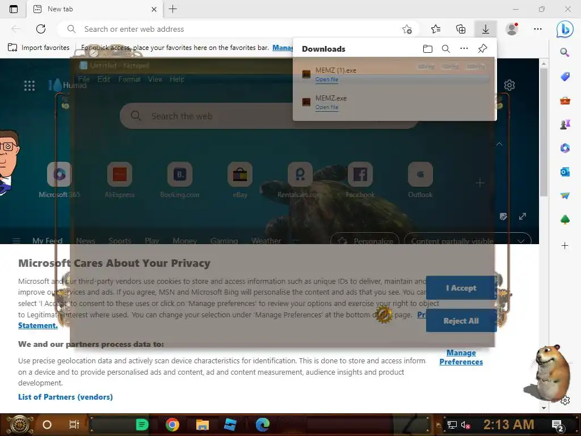Viewport: 581px width, 436px height.
Task: Open the app launcher grid icon
Action: point(30,86)
